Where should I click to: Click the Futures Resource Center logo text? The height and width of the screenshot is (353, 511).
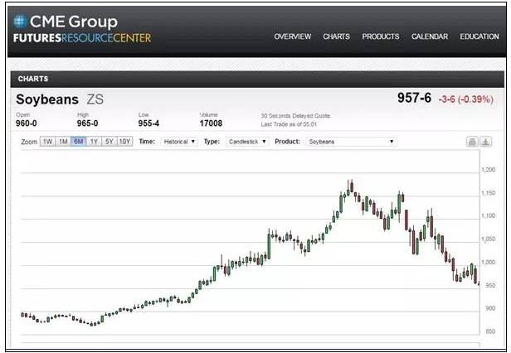tap(82, 38)
